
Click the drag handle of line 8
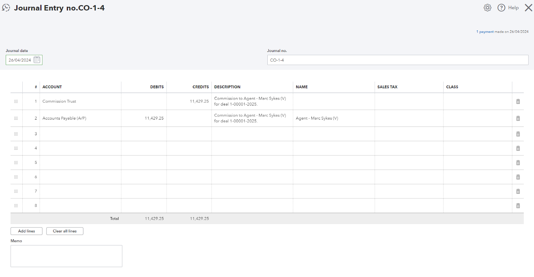16,205
